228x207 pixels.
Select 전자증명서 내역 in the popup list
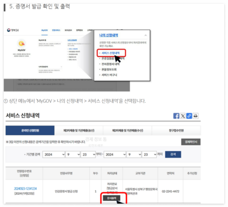(x=110, y=64)
